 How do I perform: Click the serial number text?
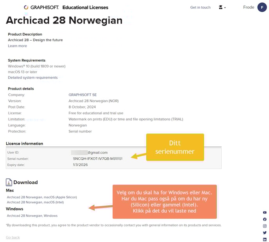click(98, 158)
